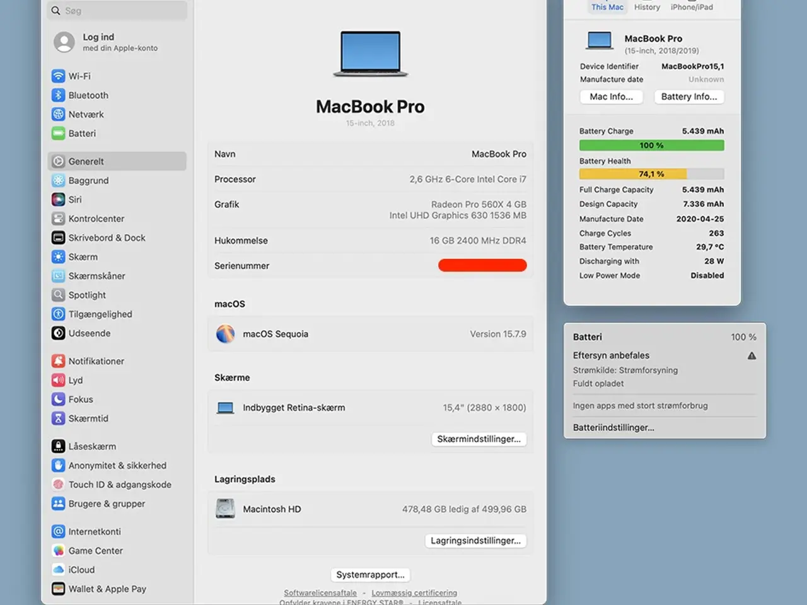The height and width of the screenshot is (605, 807).
Task: Click the Macintosh HD drive icon
Action: pos(225,509)
